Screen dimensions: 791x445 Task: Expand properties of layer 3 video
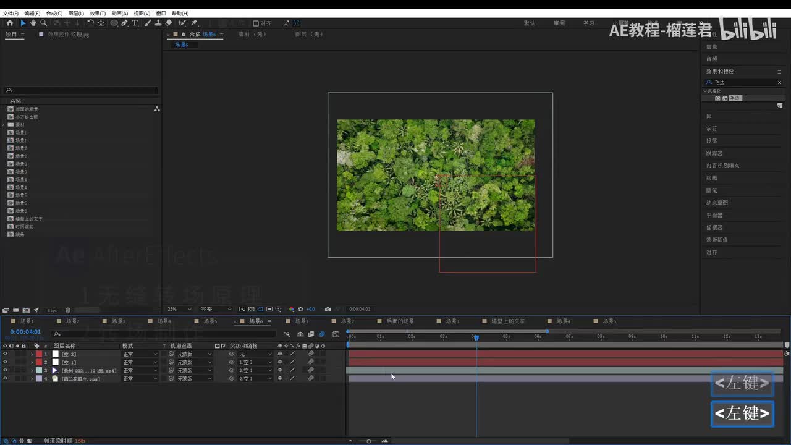point(32,370)
